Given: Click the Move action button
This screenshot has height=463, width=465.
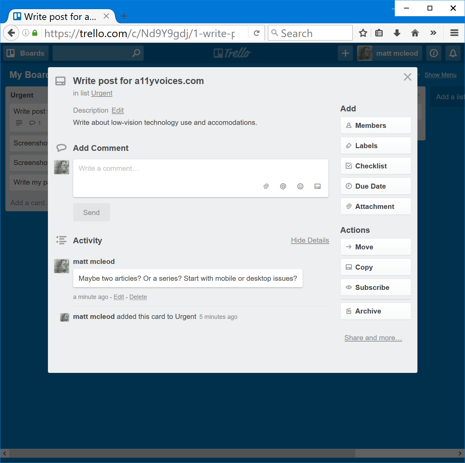Looking at the screenshot, I should click(x=376, y=247).
